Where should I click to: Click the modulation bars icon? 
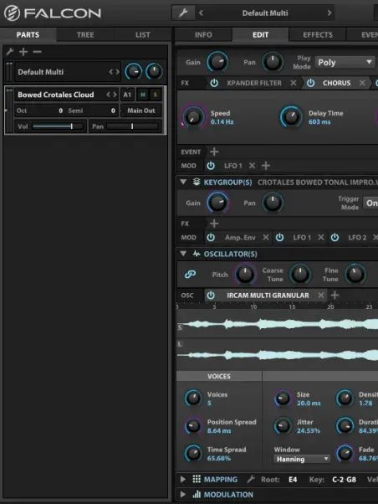[x=197, y=494]
